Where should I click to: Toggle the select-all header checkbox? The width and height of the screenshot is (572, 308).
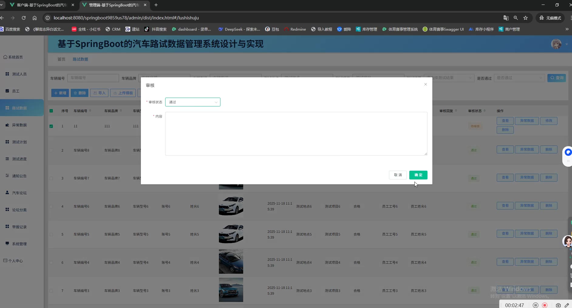[x=51, y=111]
